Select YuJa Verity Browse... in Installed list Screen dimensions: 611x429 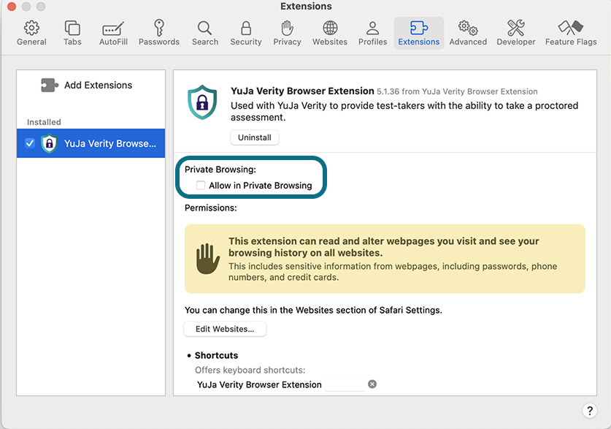(91, 143)
